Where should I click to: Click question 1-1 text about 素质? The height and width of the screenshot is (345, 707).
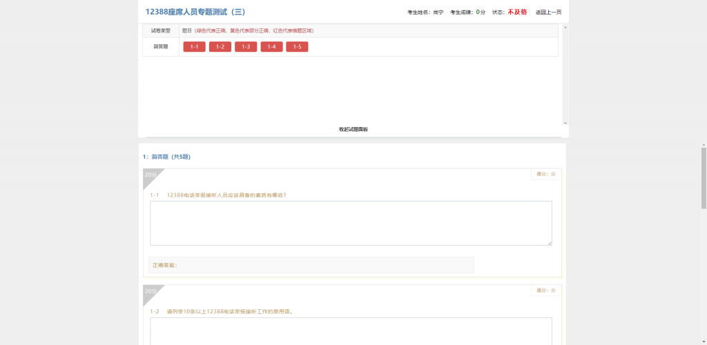click(x=226, y=195)
